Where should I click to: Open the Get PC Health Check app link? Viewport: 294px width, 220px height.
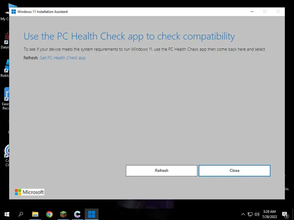click(x=63, y=58)
